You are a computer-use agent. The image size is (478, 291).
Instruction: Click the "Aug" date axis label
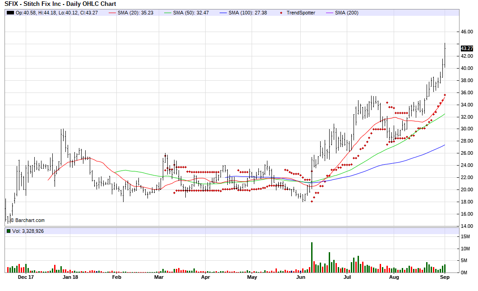coord(394,277)
